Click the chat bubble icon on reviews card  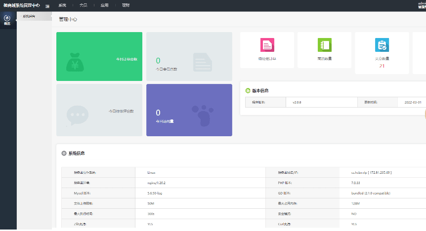(77, 115)
